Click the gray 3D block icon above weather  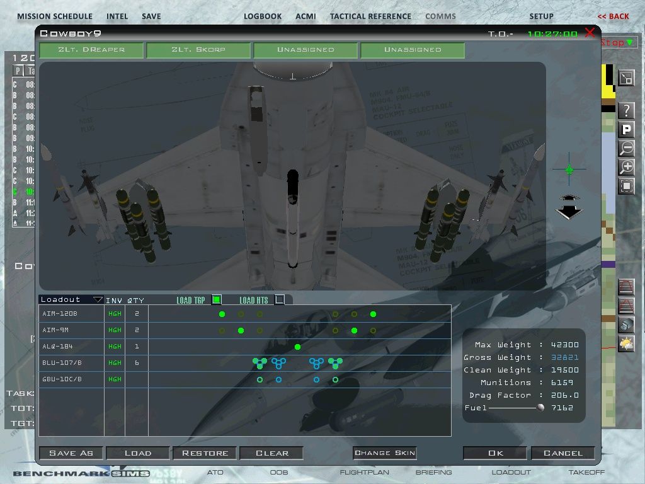coord(626,325)
